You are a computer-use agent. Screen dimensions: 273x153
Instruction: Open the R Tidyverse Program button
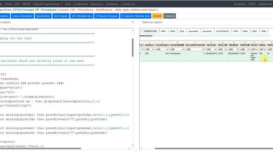tap(107, 16)
